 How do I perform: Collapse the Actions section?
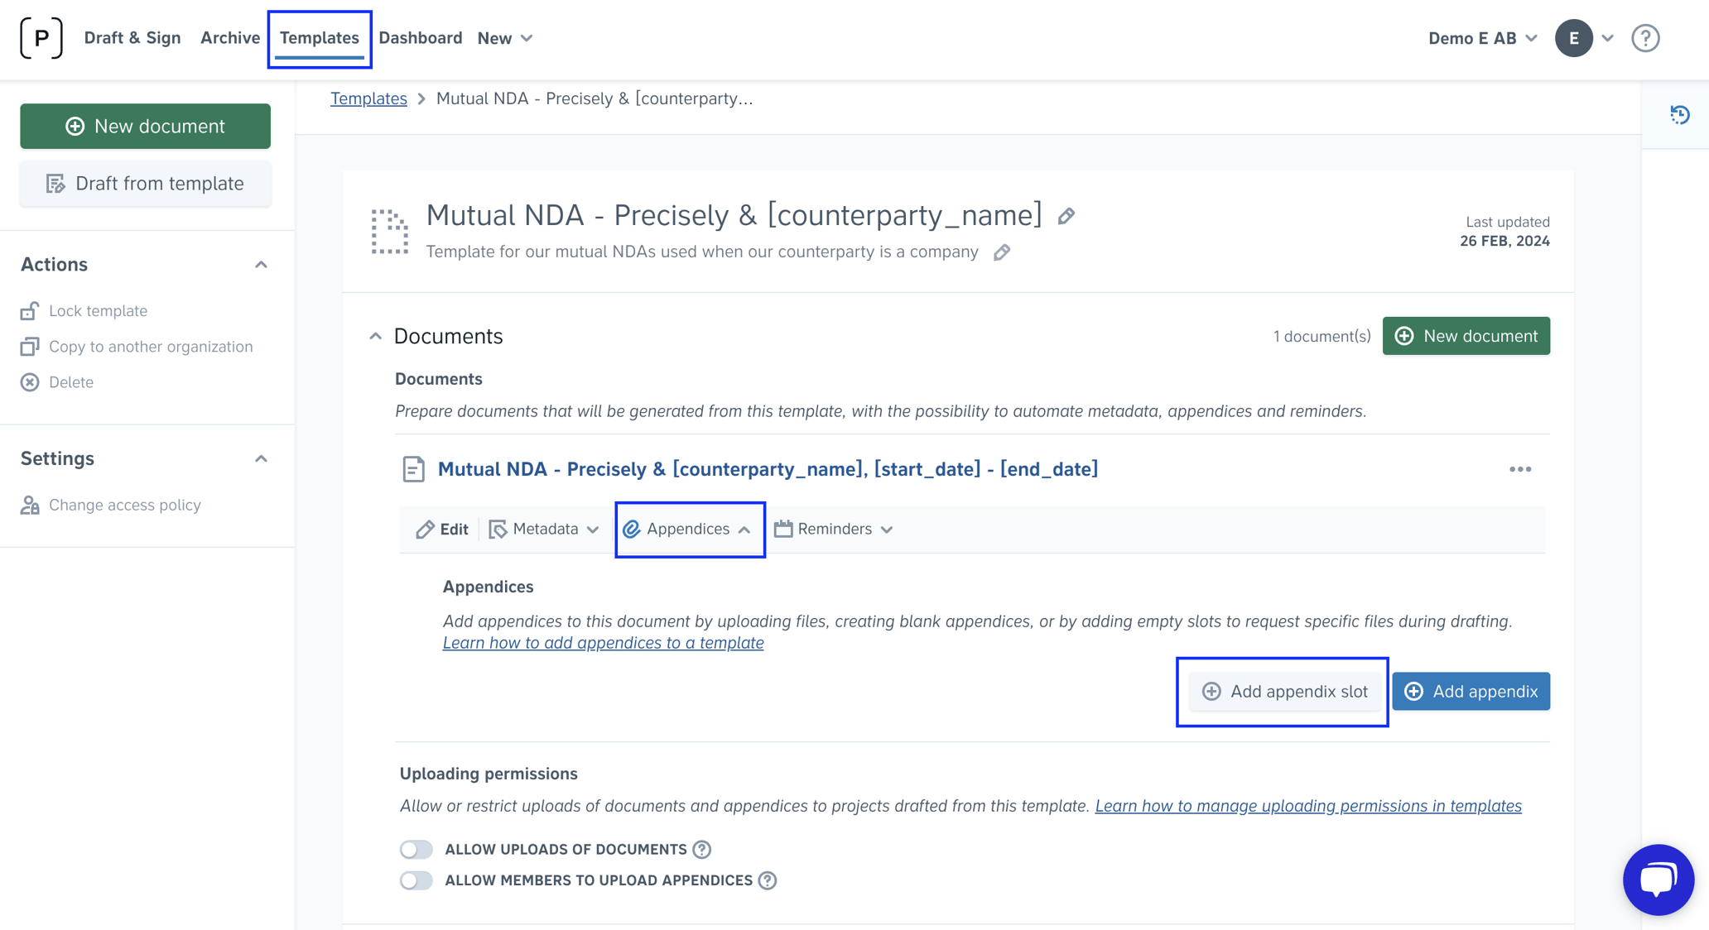[262, 264]
